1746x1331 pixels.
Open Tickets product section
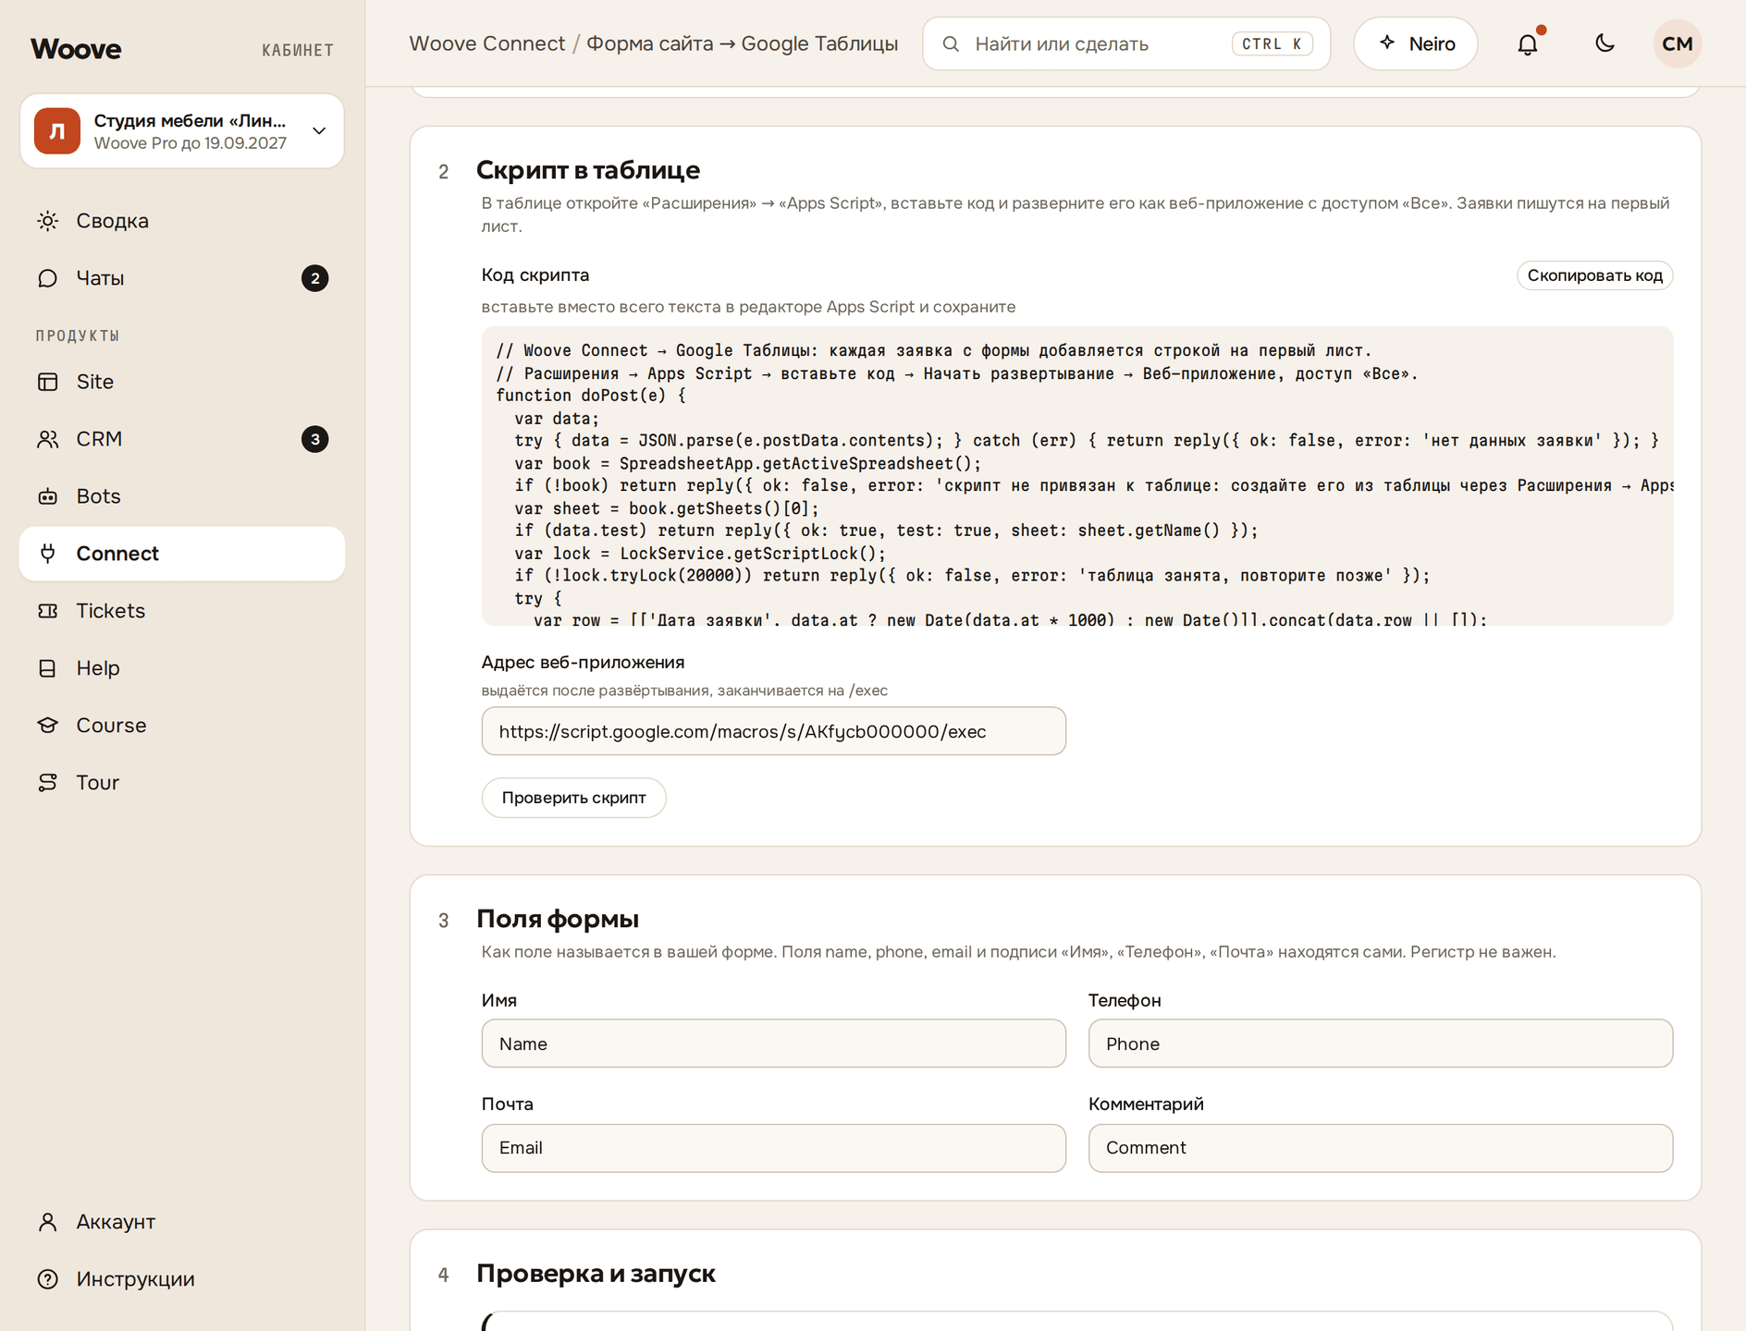[182, 611]
